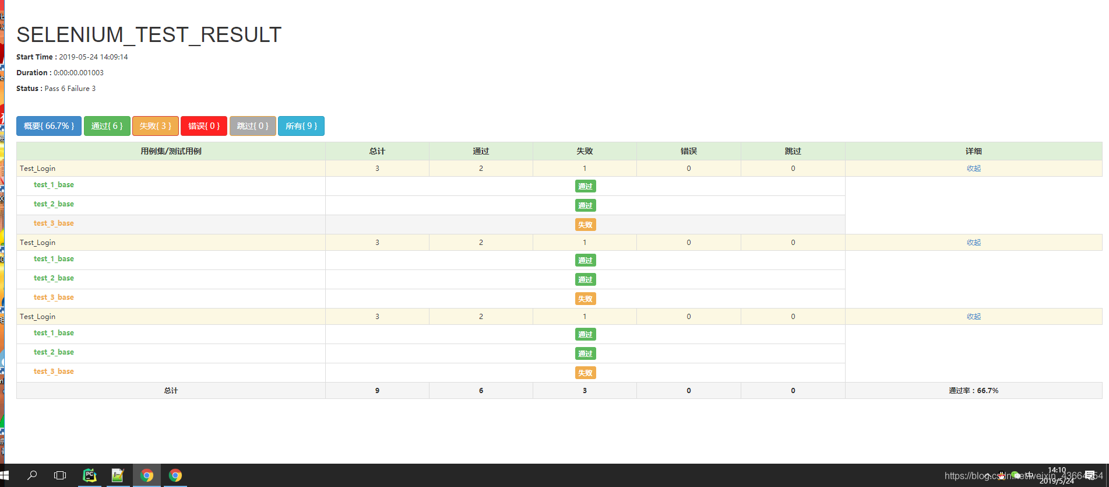Open failed test_3_base in the second suite
This screenshot has width=1109, height=487.
click(x=54, y=297)
